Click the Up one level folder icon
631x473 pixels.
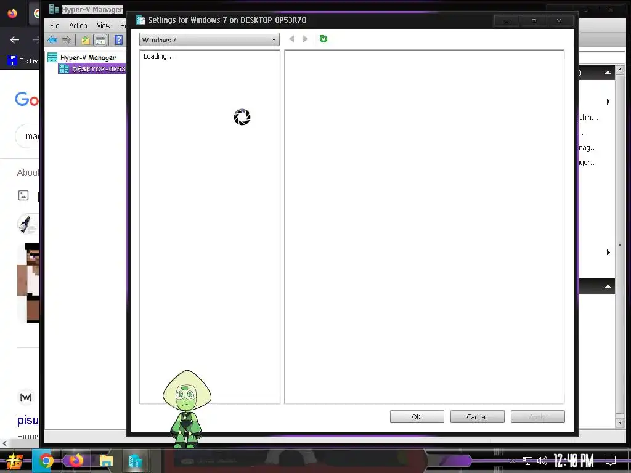pos(85,40)
